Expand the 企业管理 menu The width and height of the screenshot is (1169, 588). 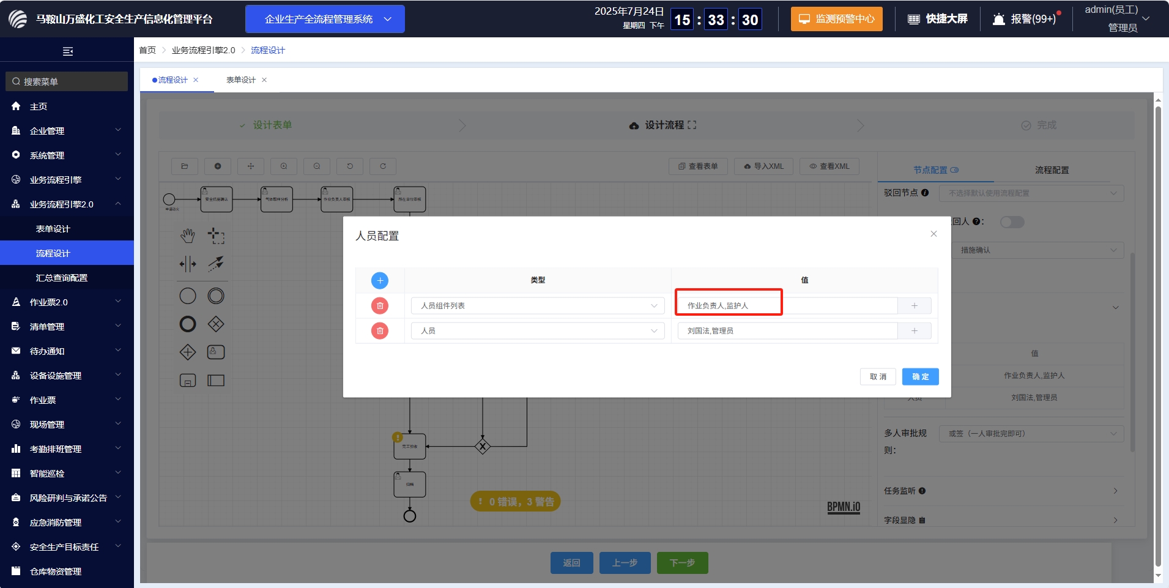(67, 131)
